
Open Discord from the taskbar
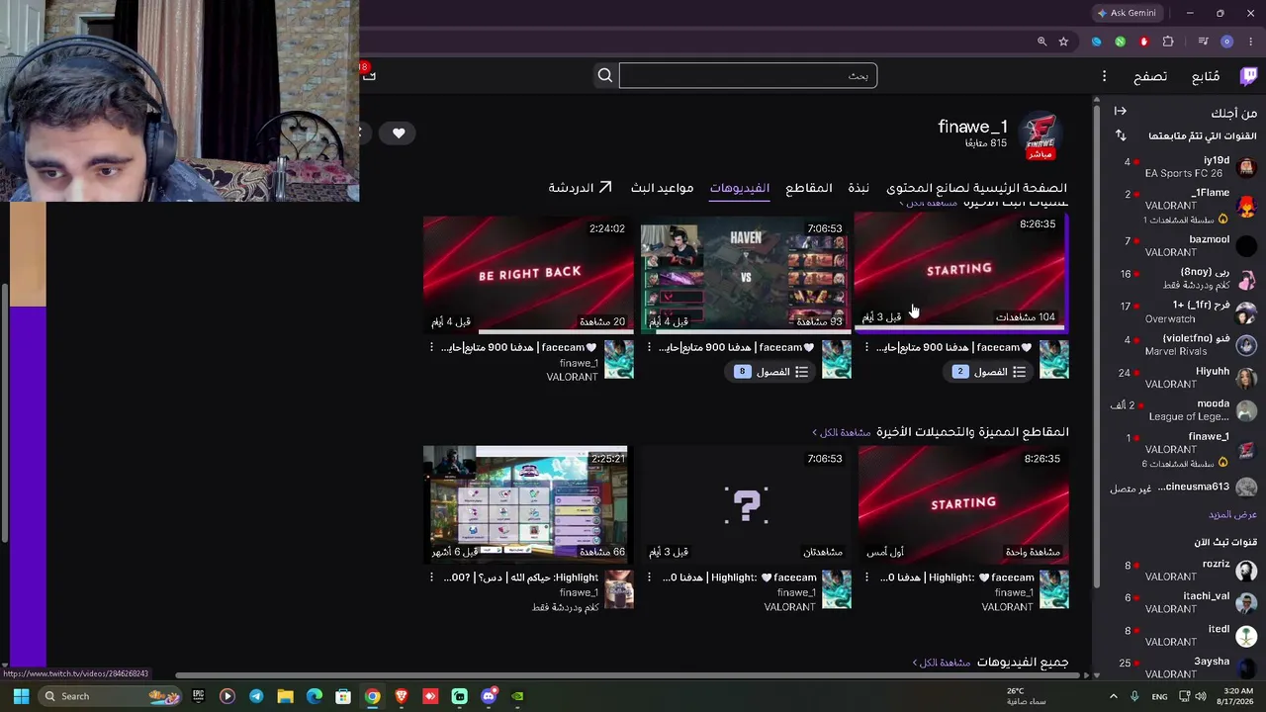[x=489, y=696]
